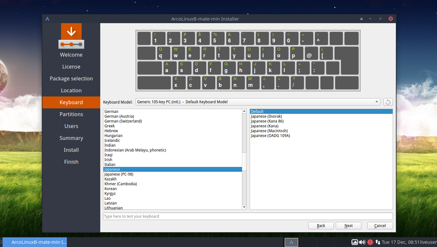Click the Next button
The image size is (437, 247).
[349, 226]
